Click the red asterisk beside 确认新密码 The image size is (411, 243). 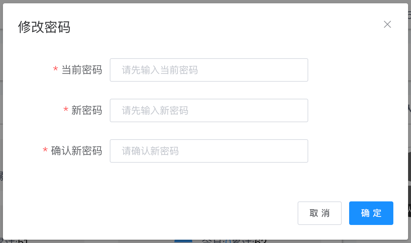click(45, 151)
